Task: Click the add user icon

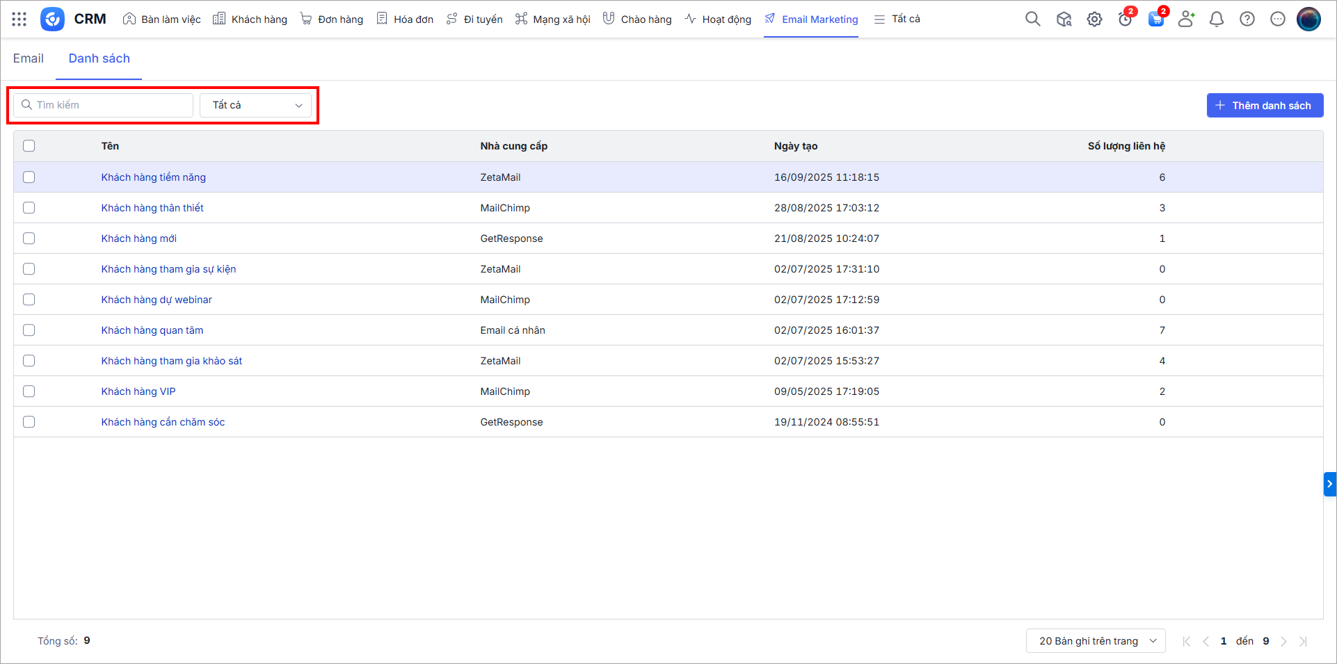Action: tap(1186, 19)
